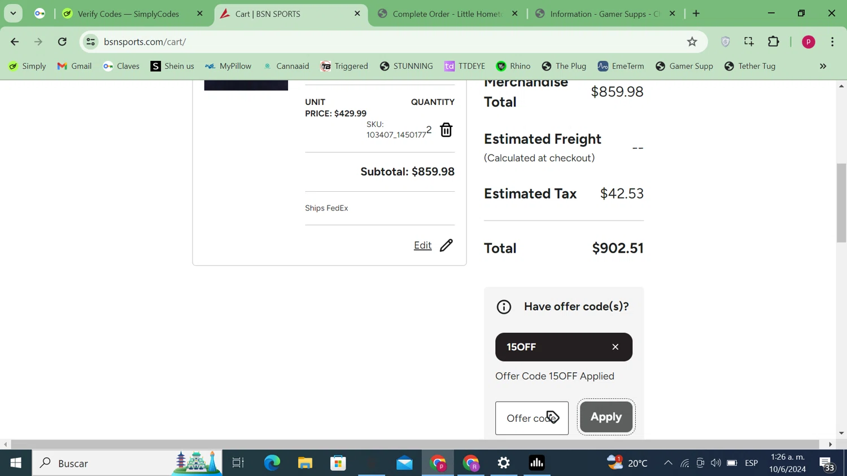
Task: Open the Settings gear on taskbar
Action: [504, 463]
